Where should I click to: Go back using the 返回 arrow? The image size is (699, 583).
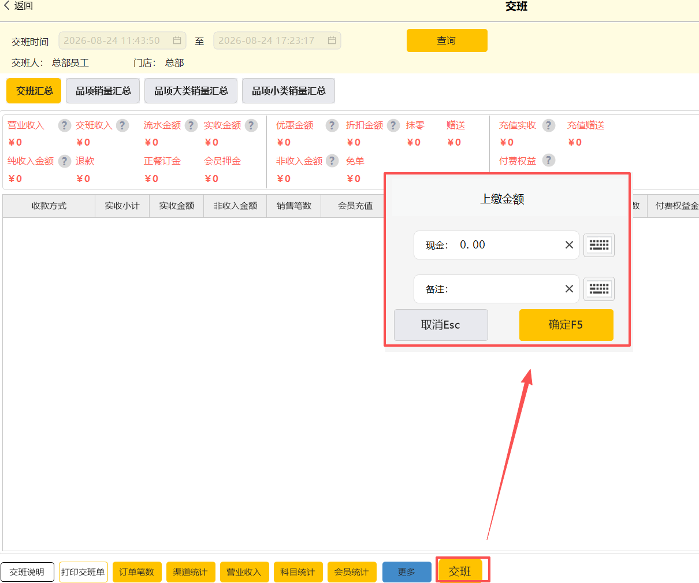tap(18, 6)
